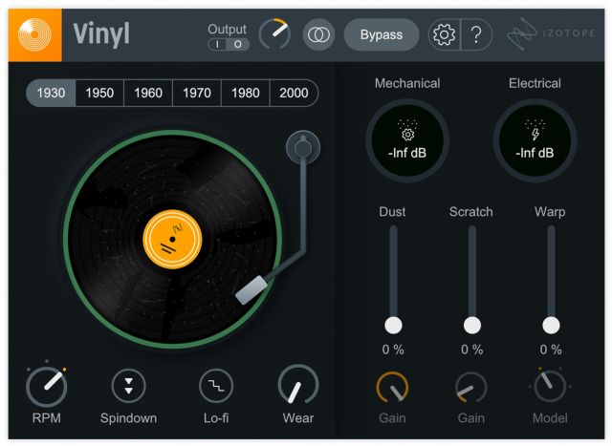
Task: Click the Bypass button
Action: [x=382, y=34]
